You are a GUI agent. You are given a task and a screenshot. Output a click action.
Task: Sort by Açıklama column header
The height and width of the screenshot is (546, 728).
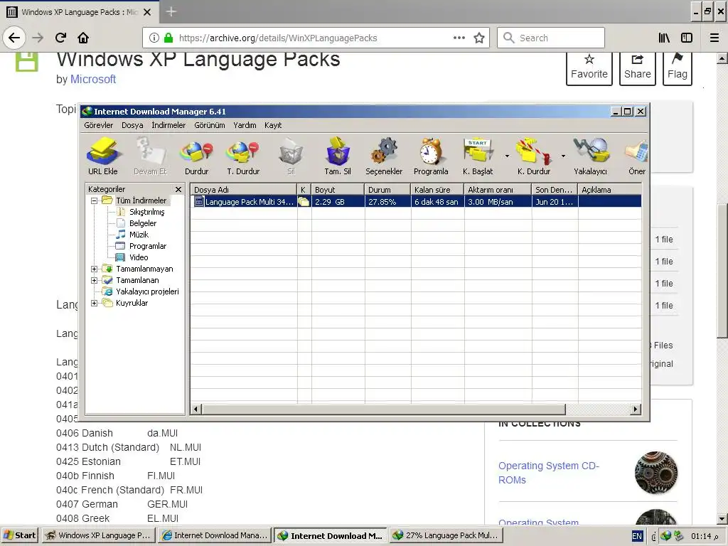[x=609, y=189]
